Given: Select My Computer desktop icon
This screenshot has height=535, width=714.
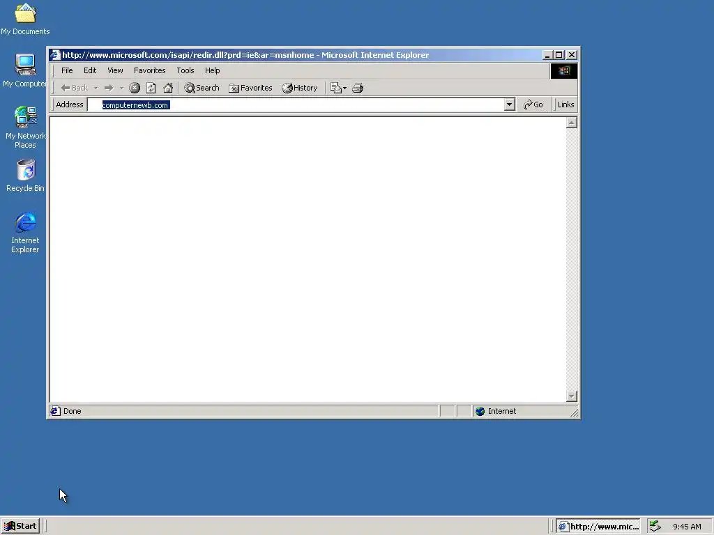Looking at the screenshot, I should (25, 70).
